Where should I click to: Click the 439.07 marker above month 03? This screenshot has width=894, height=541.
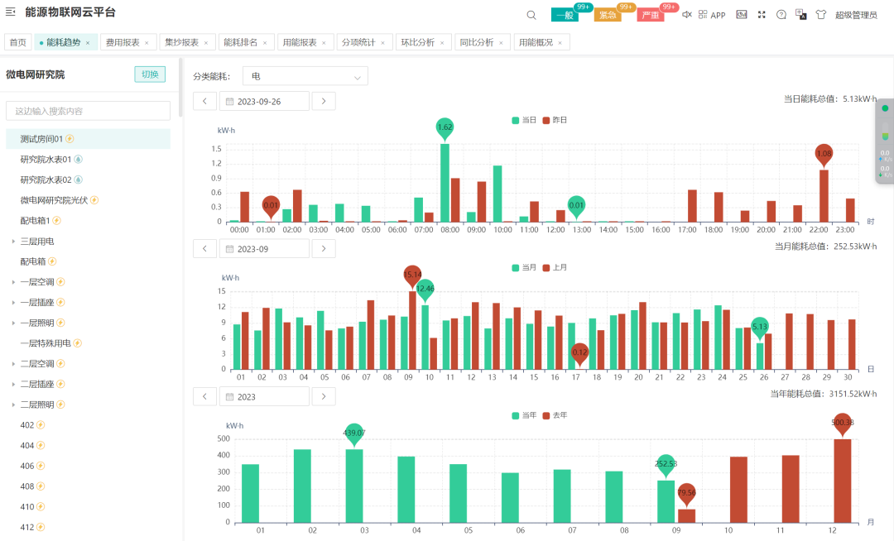click(354, 434)
